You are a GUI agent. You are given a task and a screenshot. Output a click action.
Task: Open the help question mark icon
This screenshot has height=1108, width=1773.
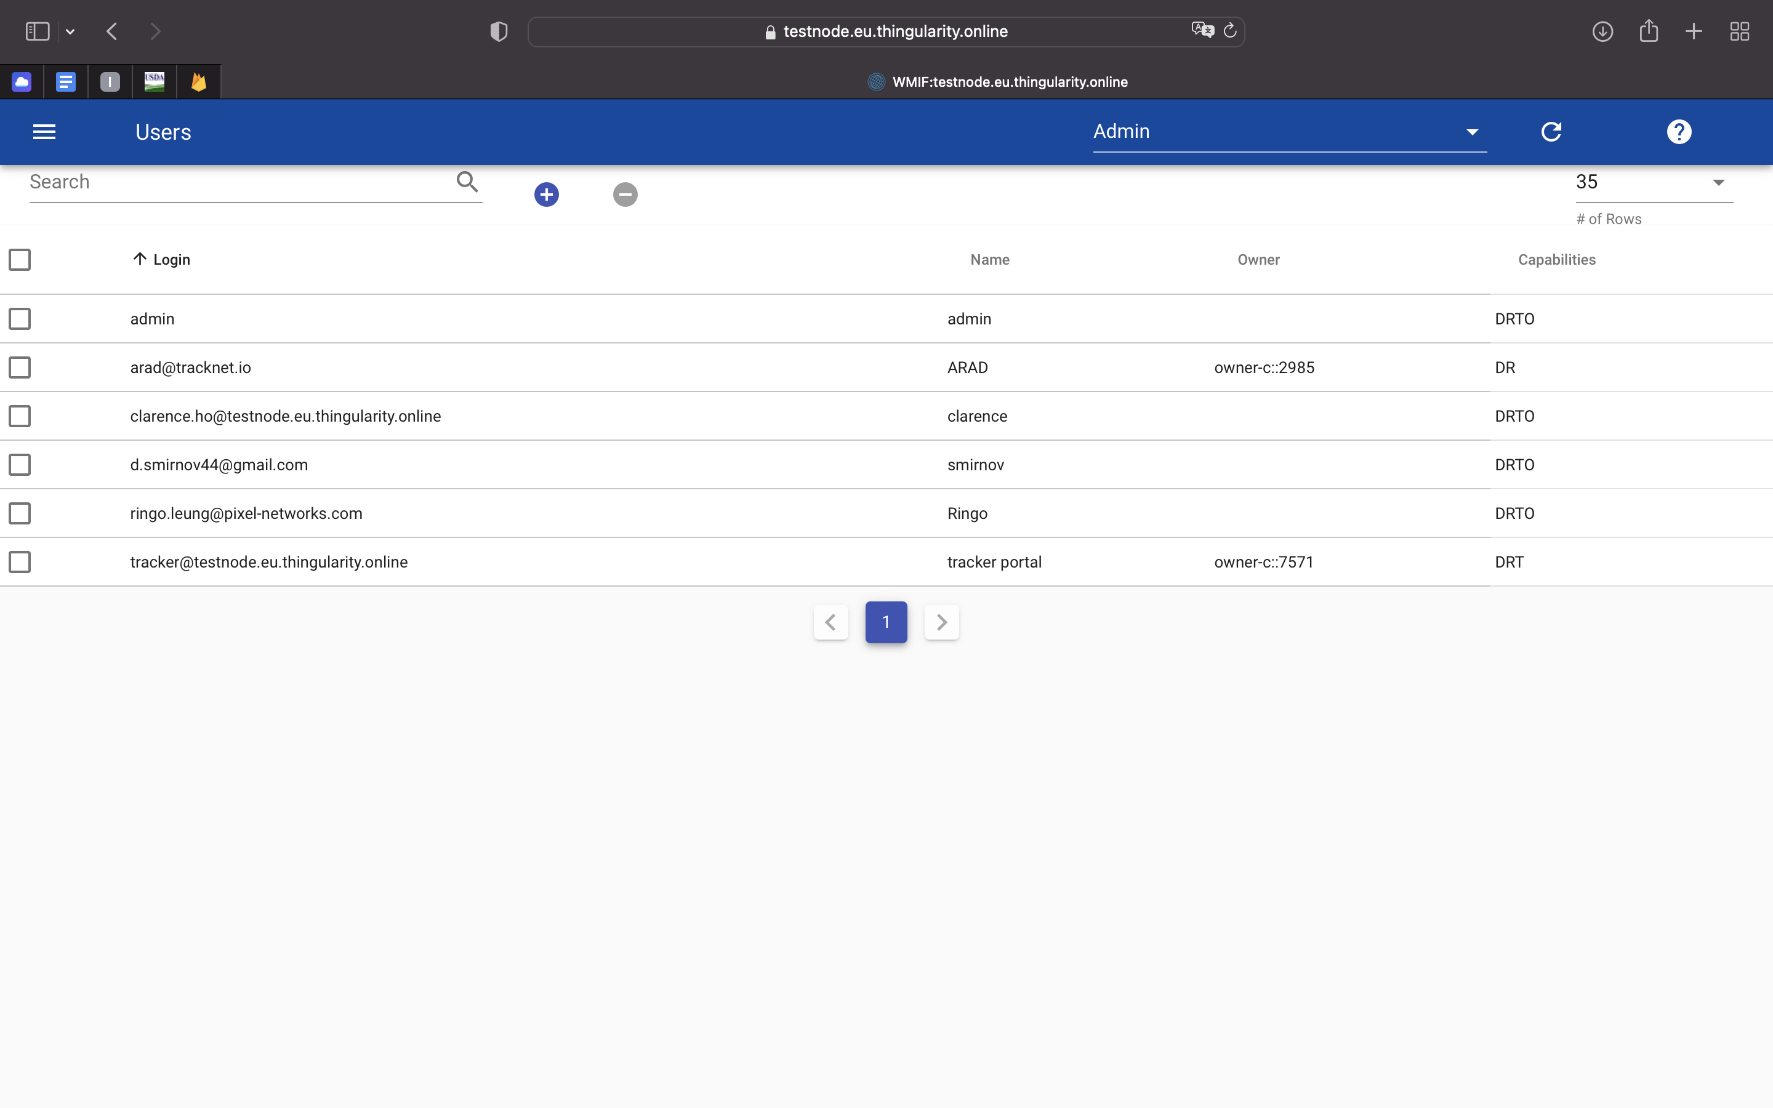pos(1678,132)
